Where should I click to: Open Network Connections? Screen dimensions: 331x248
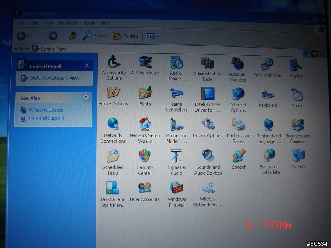pos(113,130)
